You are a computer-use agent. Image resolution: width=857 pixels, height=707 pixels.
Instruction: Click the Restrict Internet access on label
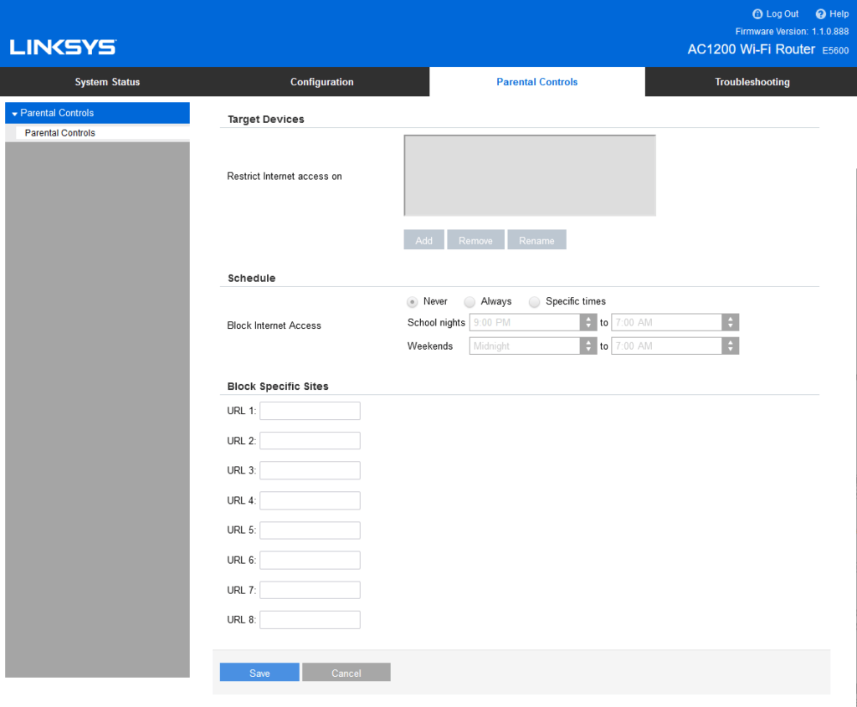(x=285, y=177)
